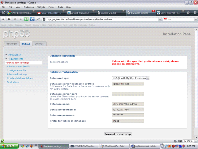Expand hidden quick launch icons chevron
Image resolution: width=198 pixels, height=149 pixels.
click(x=36, y=145)
